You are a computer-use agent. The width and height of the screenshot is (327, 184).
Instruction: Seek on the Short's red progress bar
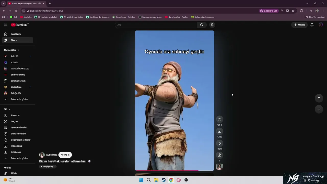tap(174, 170)
